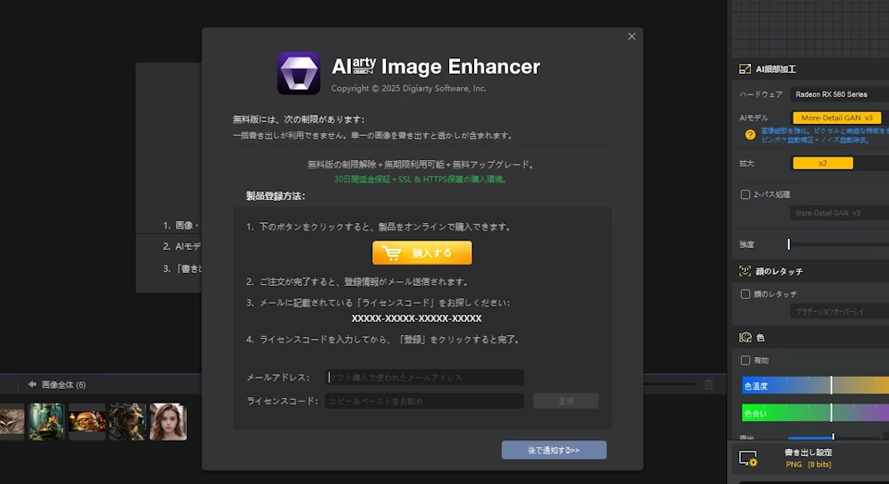
Task: Click the trash delete icon in thumbnail bar
Action: (708, 384)
